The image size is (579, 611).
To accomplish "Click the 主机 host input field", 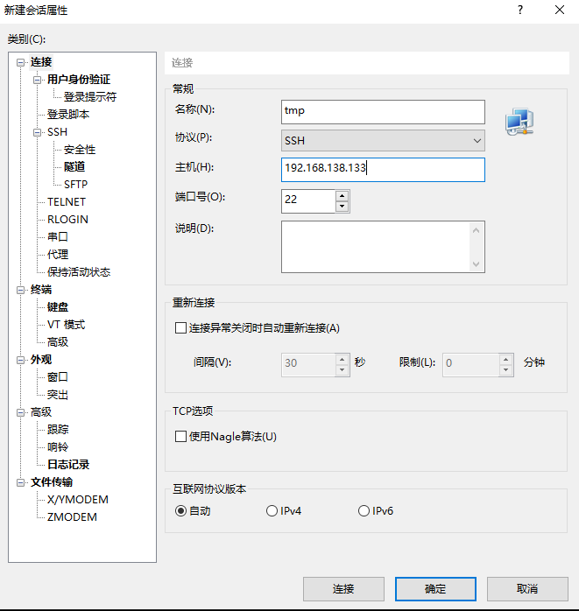I will (383, 169).
